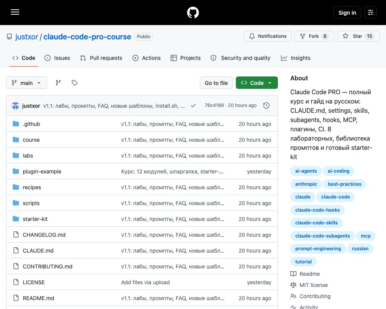Click the claude-code-skills topic tag
The width and height of the screenshot is (386, 309).
317,223
